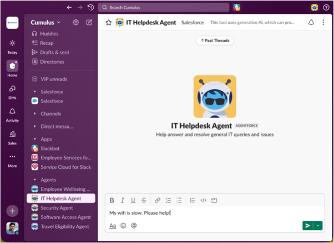Open the three-dot conversation menu
Image resolution: width=334 pixels, height=243 pixels.
click(323, 22)
